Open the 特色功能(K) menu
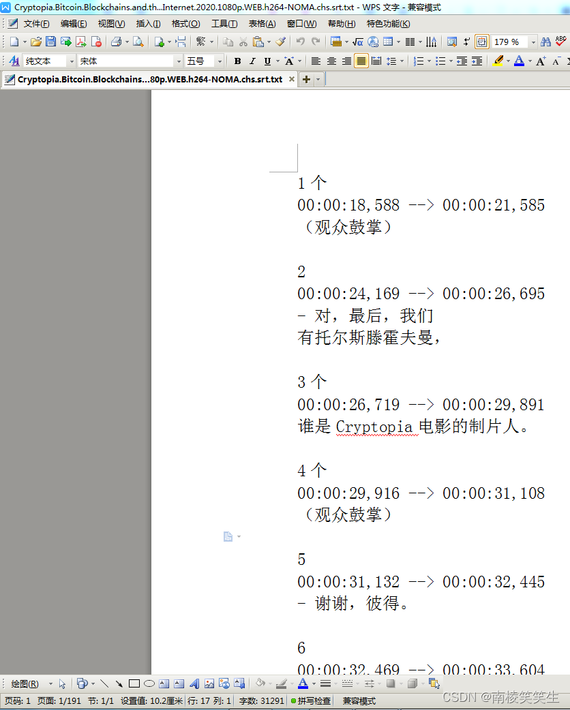Image resolution: width=570 pixels, height=710 pixels. tap(389, 24)
